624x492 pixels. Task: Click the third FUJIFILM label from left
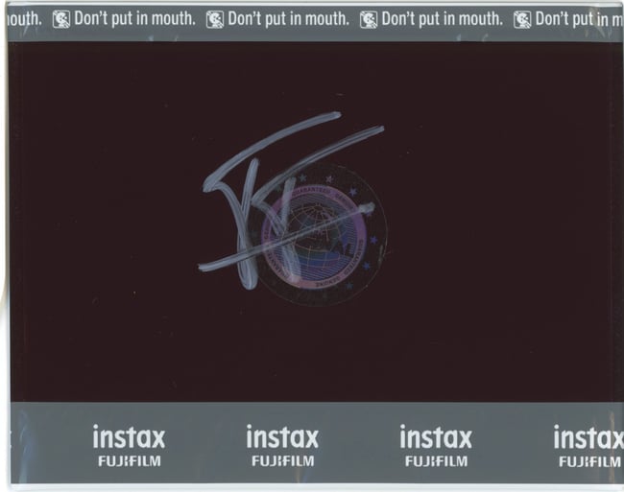point(436,461)
